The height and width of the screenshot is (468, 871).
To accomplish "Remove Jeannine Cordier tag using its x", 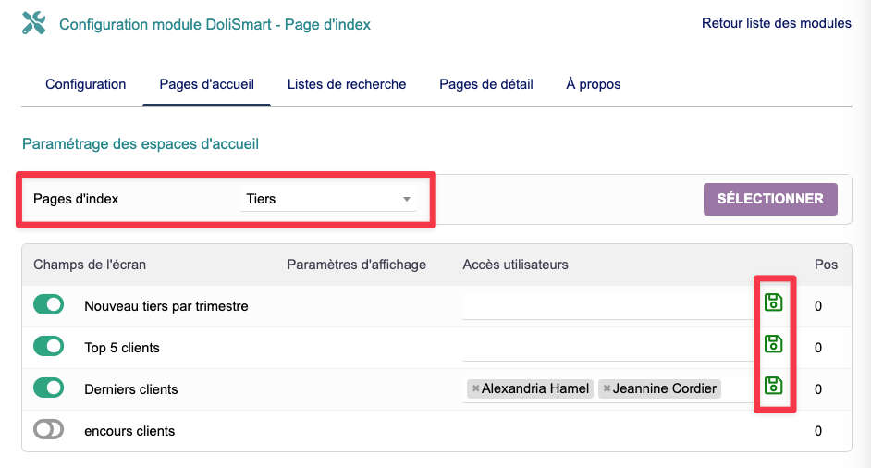I will pyautogui.click(x=607, y=389).
